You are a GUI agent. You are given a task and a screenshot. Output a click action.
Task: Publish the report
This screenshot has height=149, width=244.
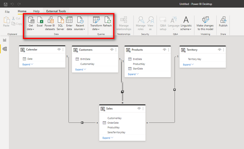tap(223, 22)
